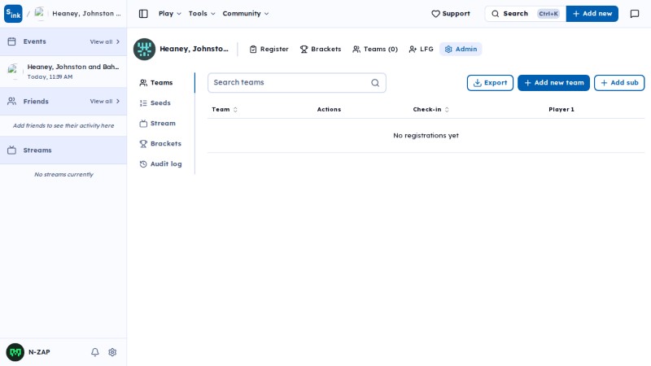Click the Streams section header
This screenshot has height=366, width=651.
pyautogui.click(x=63, y=150)
